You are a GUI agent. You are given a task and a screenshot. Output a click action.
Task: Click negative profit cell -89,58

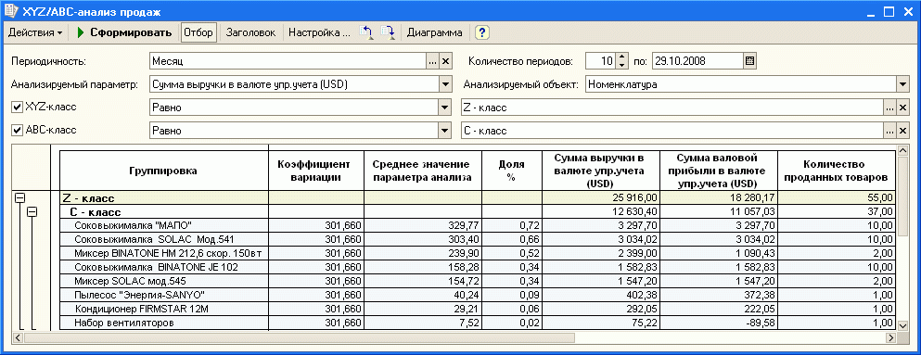[719, 323]
